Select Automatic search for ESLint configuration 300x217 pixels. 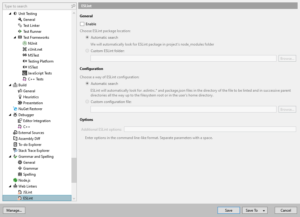pos(87,83)
